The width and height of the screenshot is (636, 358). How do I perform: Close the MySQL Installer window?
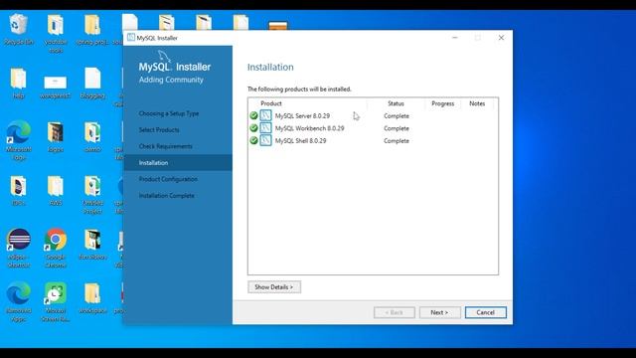coord(501,38)
